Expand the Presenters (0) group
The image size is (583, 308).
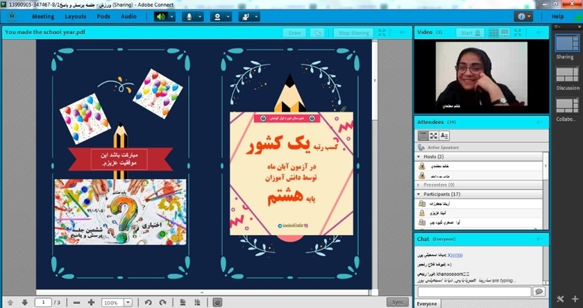pyautogui.click(x=418, y=185)
